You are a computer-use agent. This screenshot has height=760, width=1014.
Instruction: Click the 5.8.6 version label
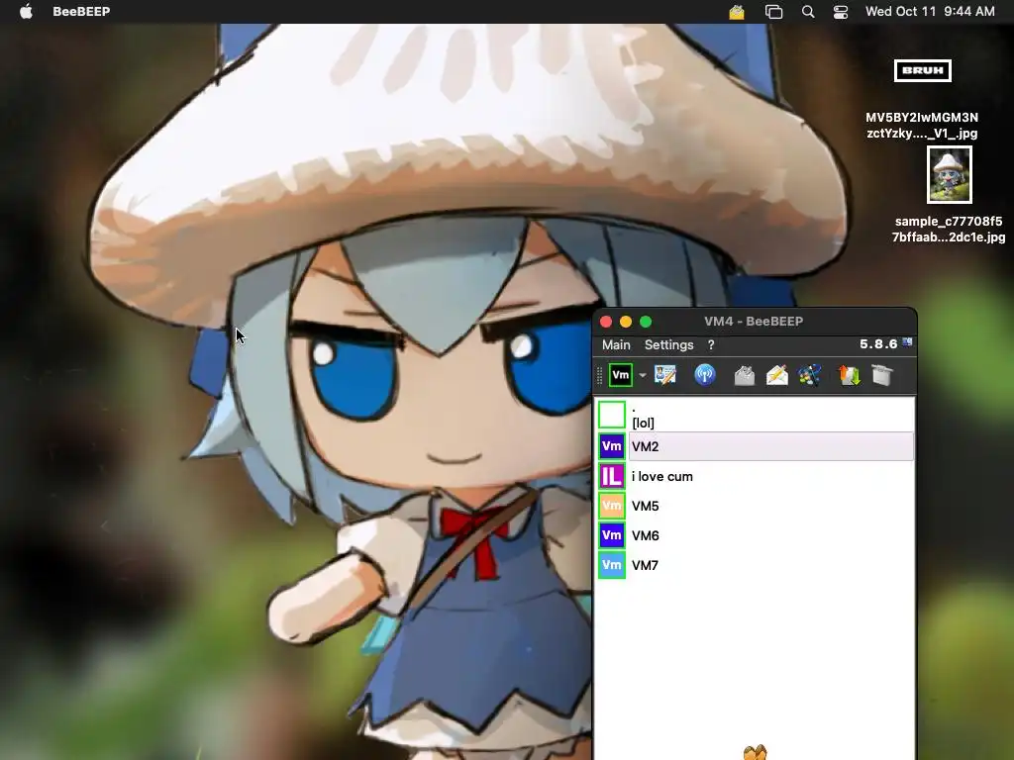click(x=878, y=343)
